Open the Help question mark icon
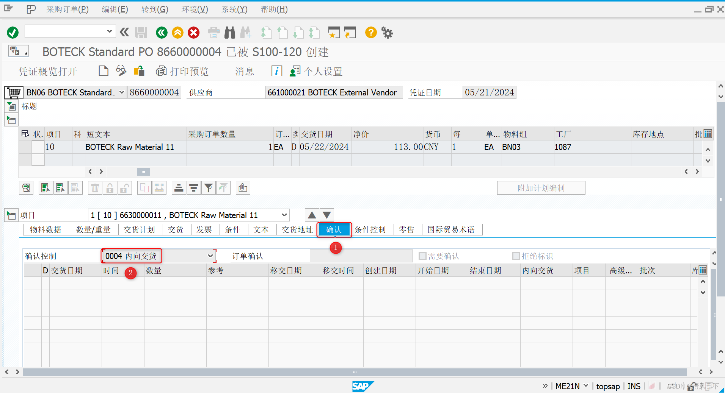The image size is (725, 393). point(370,33)
